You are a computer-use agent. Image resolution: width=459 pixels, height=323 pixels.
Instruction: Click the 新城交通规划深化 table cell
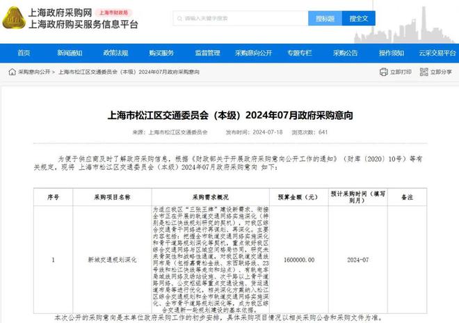point(112,260)
